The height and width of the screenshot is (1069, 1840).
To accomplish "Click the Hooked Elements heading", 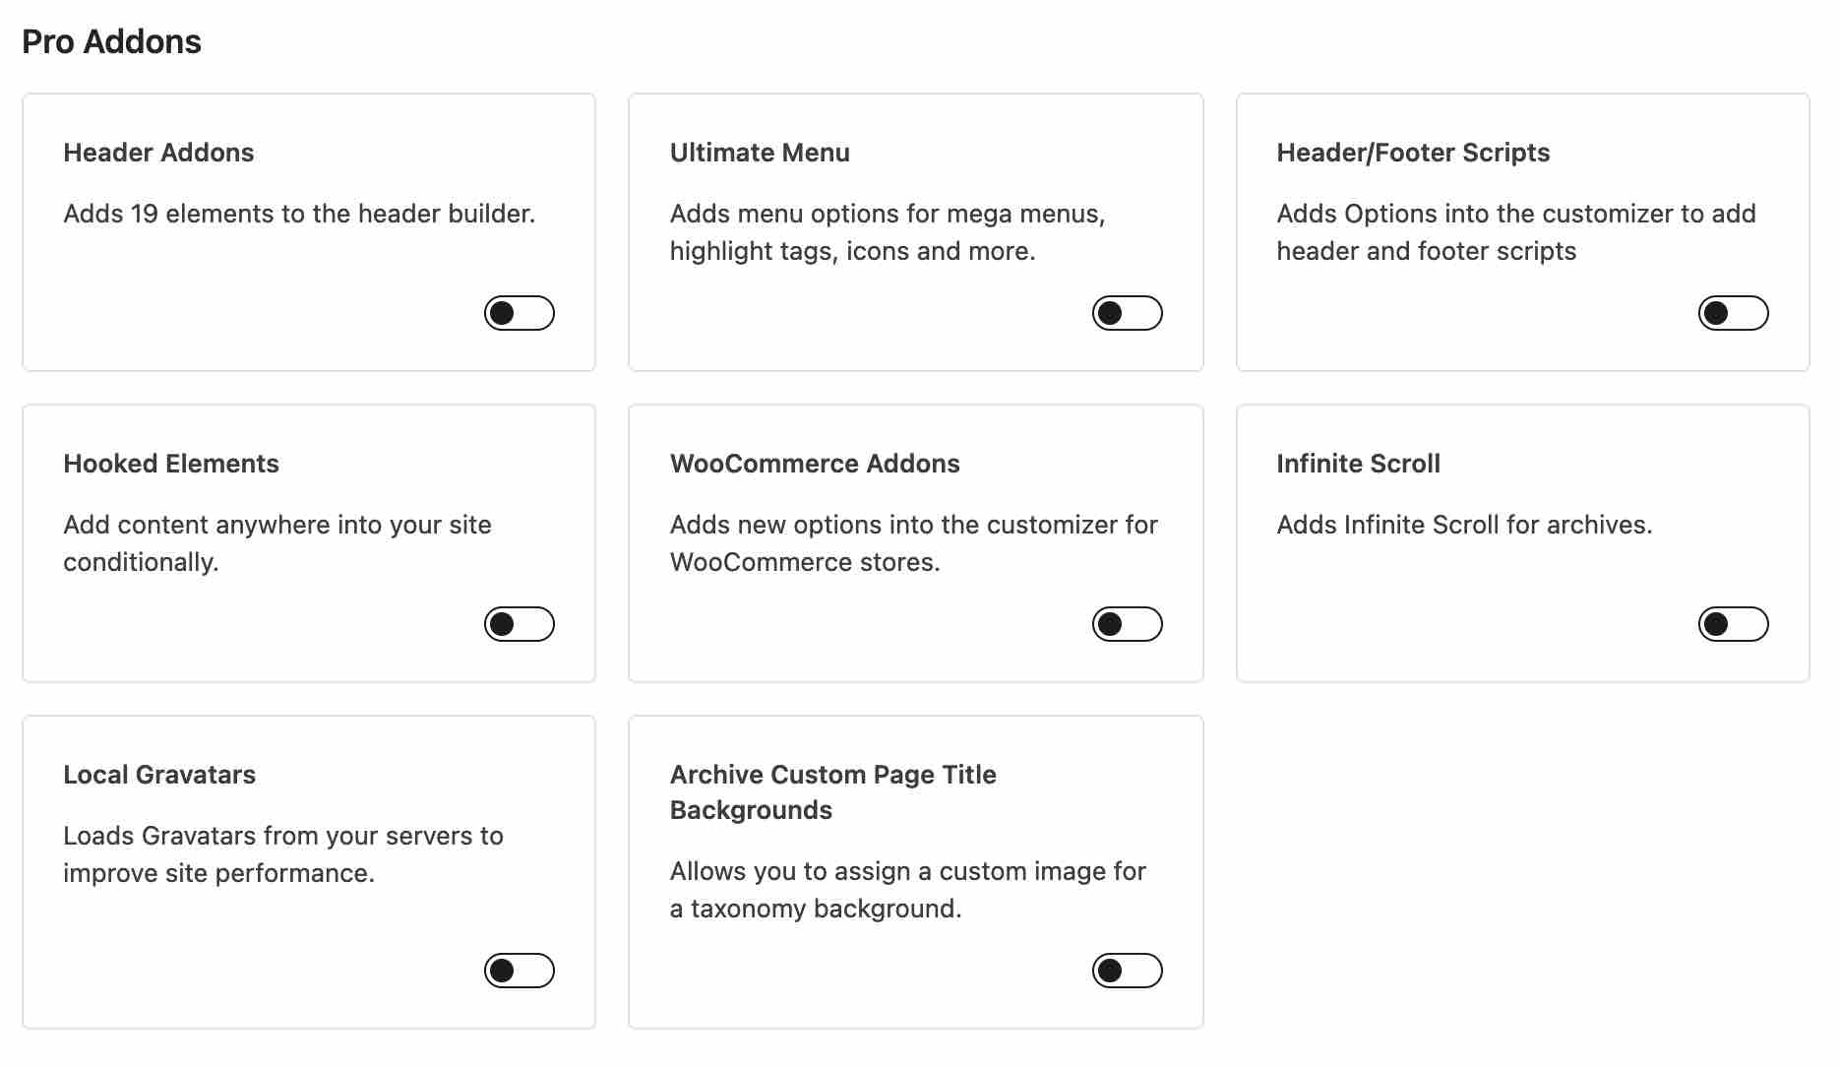I will click(x=170, y=464).
